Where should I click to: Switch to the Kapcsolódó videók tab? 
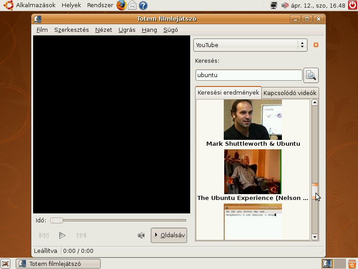pyautogui.click(x=290, y=93)
